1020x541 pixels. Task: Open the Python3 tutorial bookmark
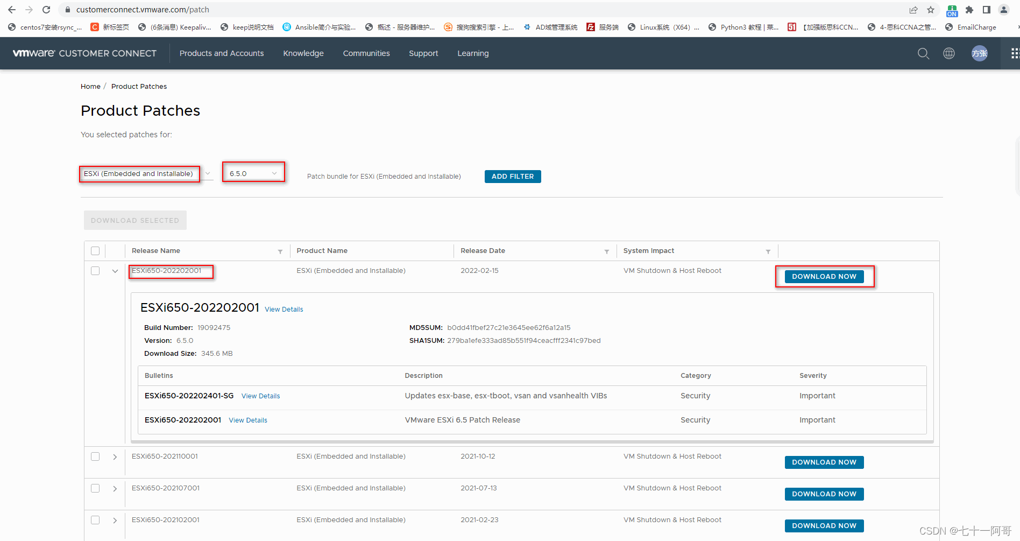[x=743, y=27]
